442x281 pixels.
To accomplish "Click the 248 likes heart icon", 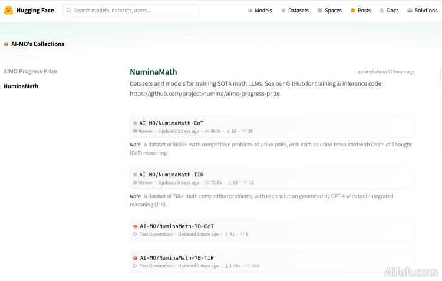I will click(x=248, y=266).
